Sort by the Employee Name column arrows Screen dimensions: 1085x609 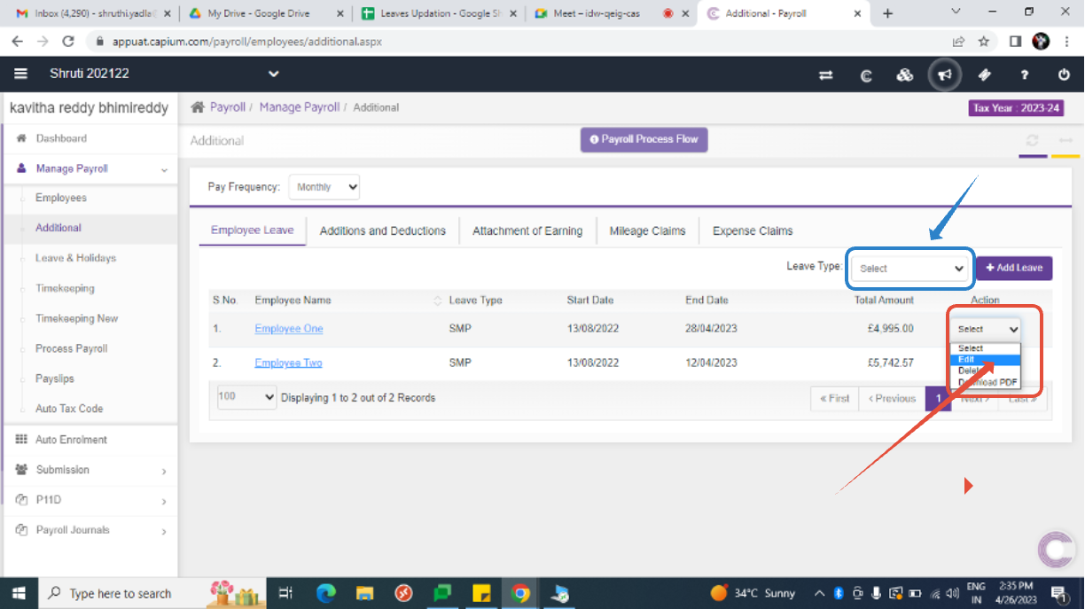tap(437, 301)
